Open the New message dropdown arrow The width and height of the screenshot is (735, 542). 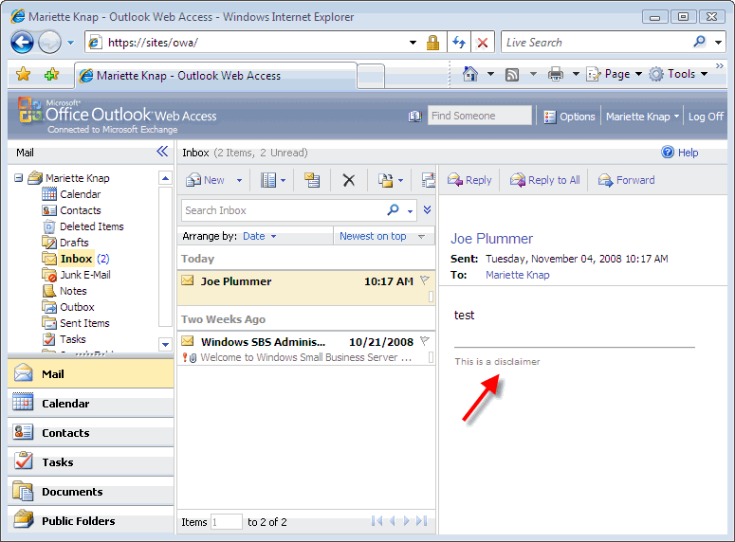239,180
